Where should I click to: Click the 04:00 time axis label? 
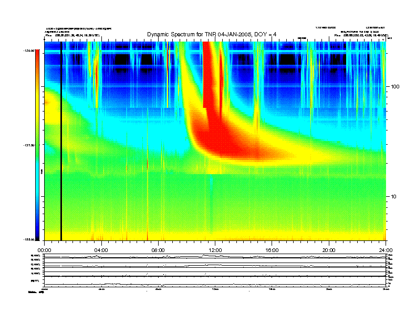(101, 250)
